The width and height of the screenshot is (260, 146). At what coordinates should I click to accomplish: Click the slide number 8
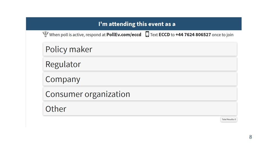250,137
